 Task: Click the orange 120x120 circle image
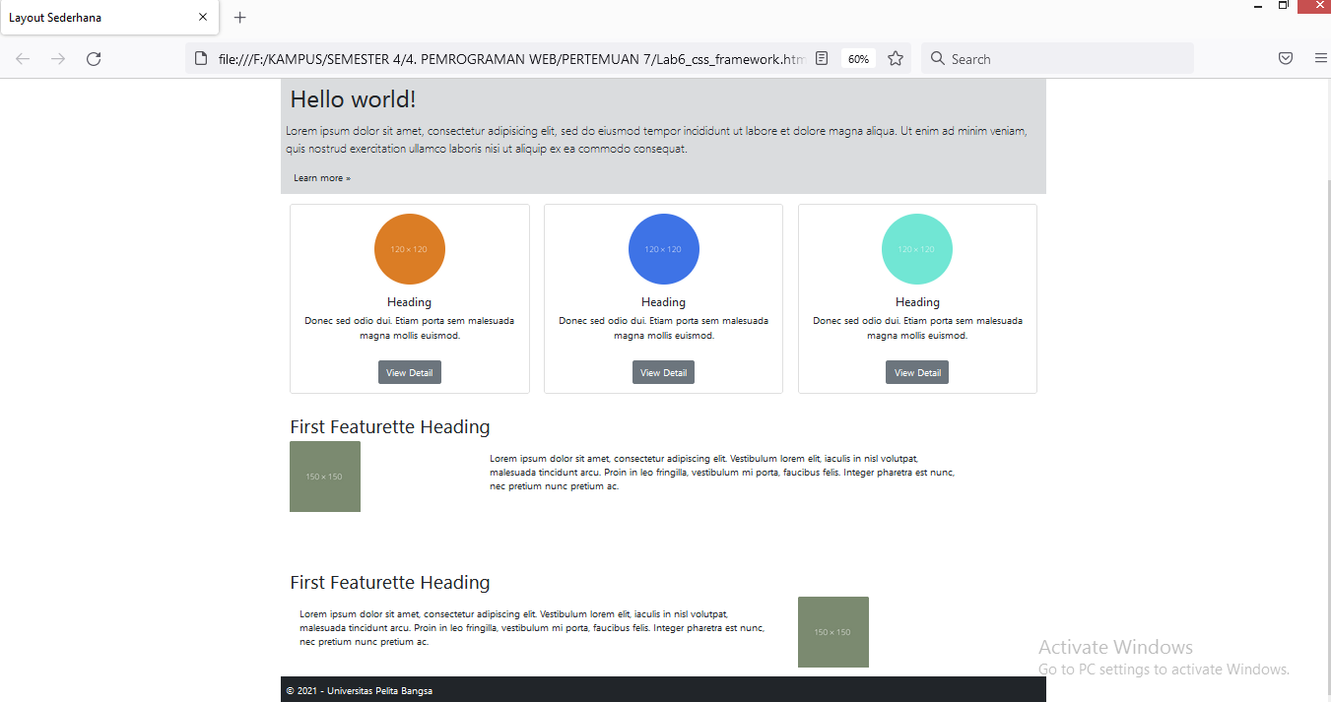click(x=409, y=249)
